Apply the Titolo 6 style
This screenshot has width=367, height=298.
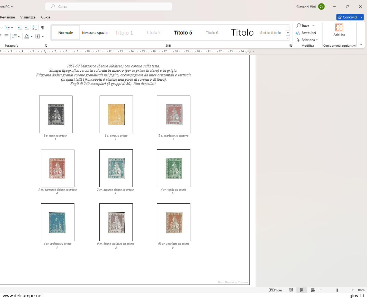point(212,33)
